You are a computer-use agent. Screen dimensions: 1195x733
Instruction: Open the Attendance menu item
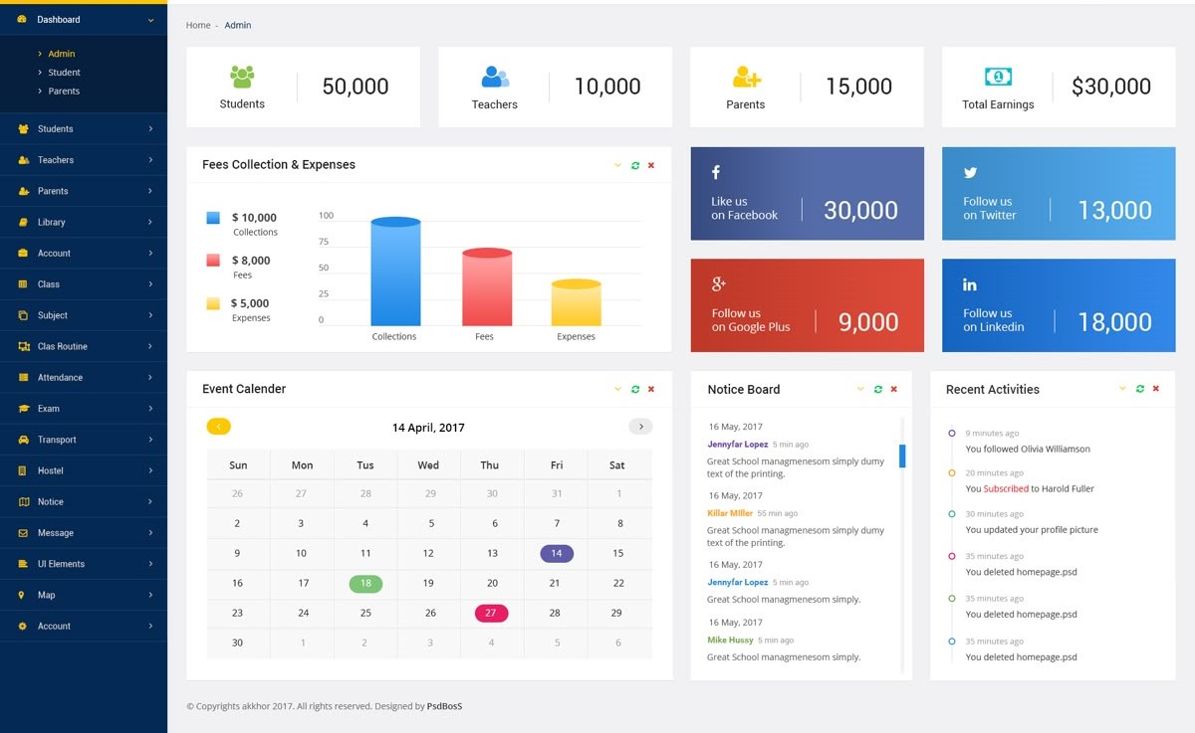[x=60, y=378]
